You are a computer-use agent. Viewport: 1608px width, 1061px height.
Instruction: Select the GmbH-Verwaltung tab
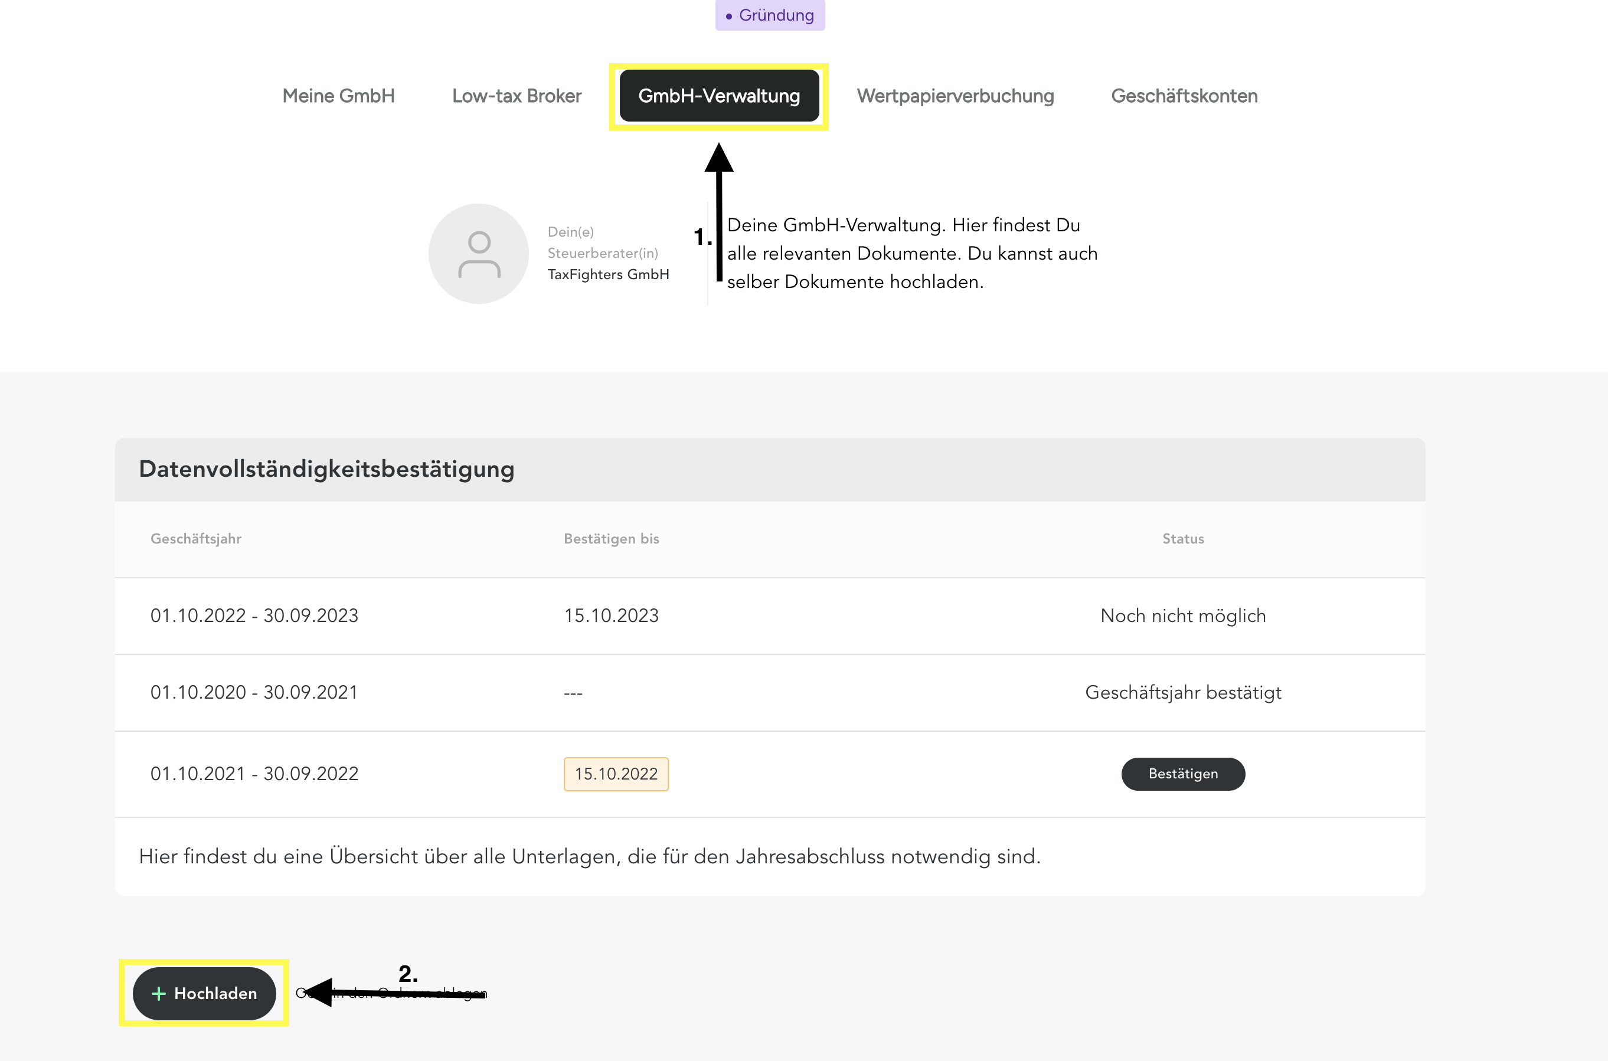(x=719, y=96)
